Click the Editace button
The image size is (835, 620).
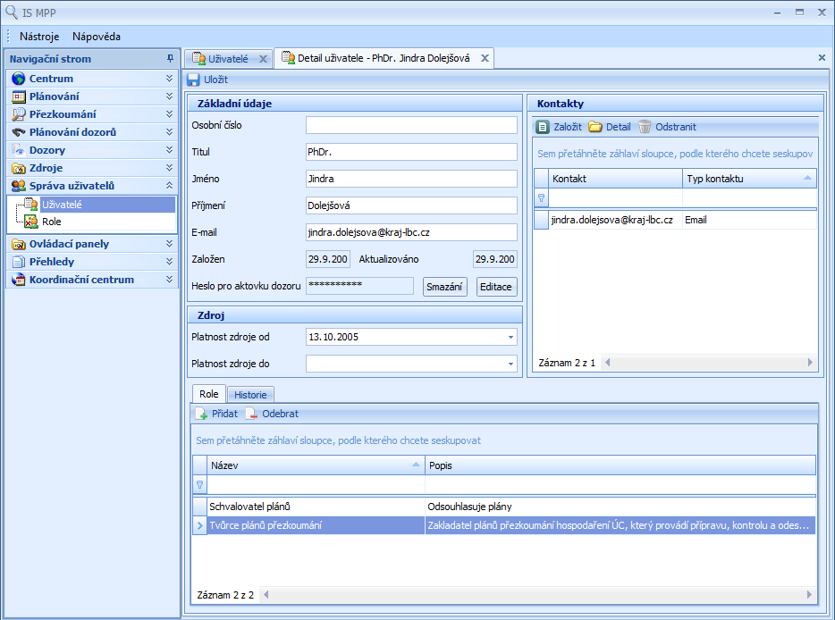[x=496, y=287]
